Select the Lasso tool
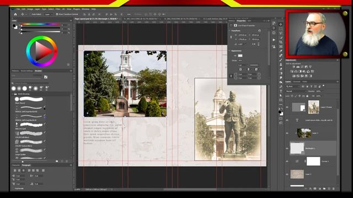Screen dimensions: 353x198 281,33
